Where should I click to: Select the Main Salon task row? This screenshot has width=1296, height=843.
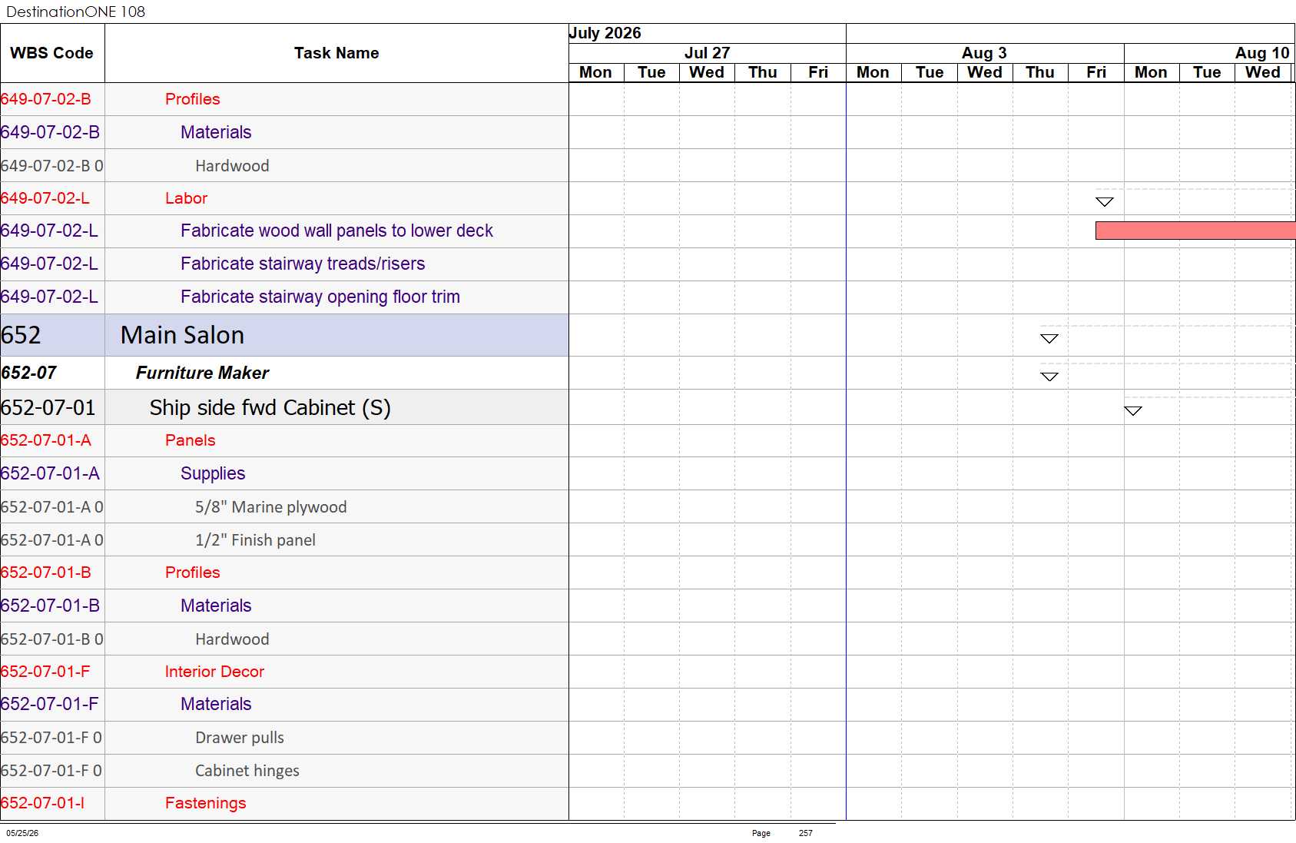click(x=284, y=335)
